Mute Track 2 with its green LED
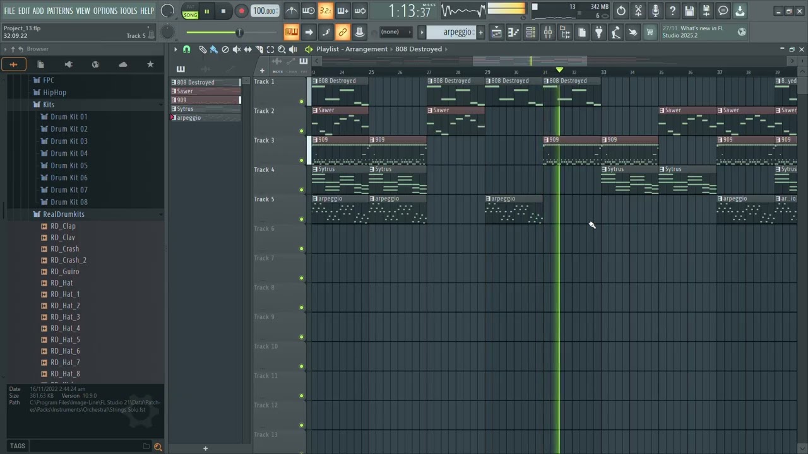Viewport: 808px width, 454px height. pyautogui.click(x=302, y=131)
